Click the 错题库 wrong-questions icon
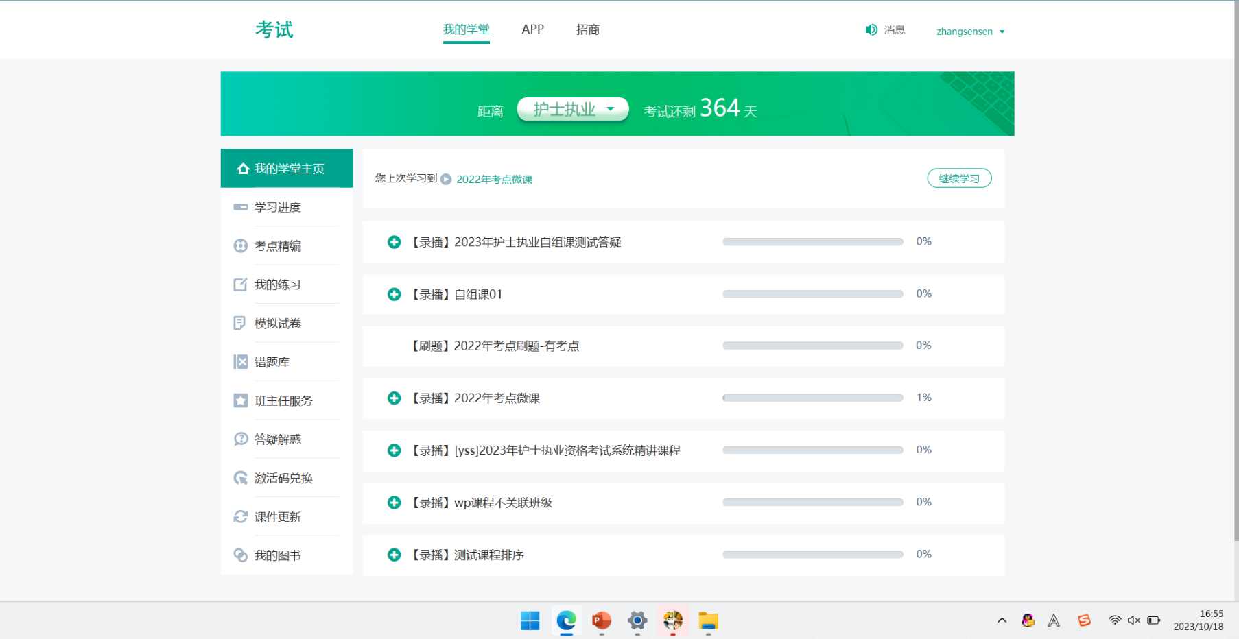Viewport: 1239px width, 639px height. 240,362
